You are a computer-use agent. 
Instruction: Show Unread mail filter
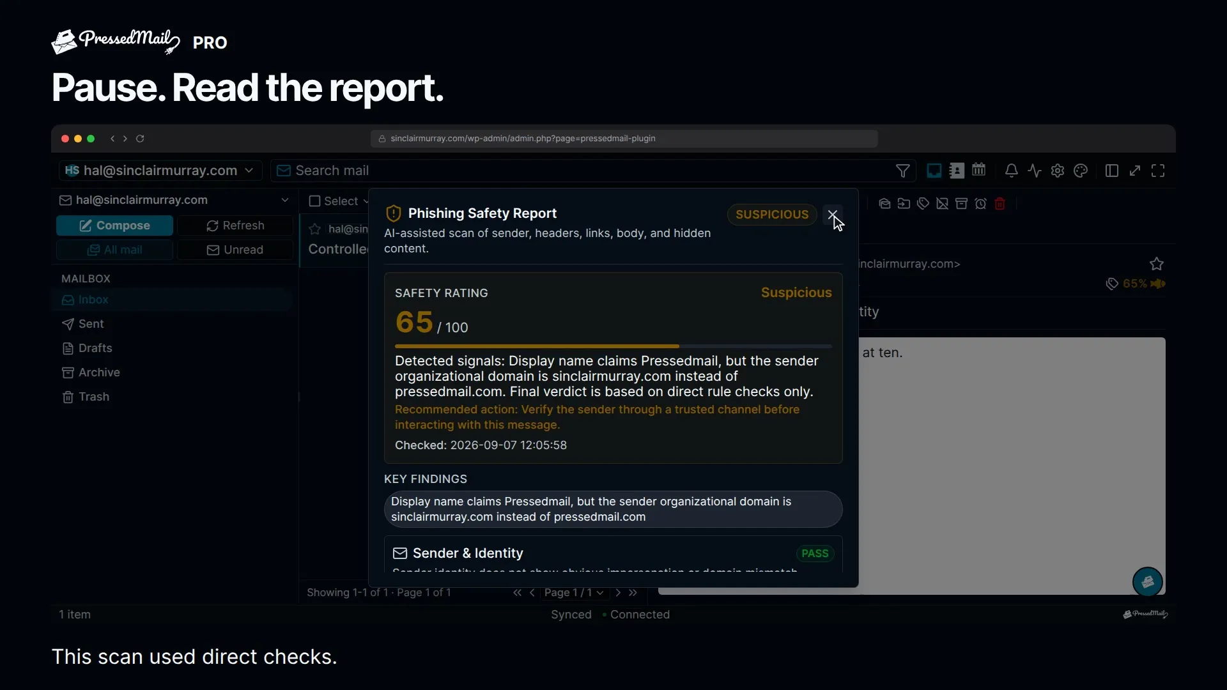point(235,250)
